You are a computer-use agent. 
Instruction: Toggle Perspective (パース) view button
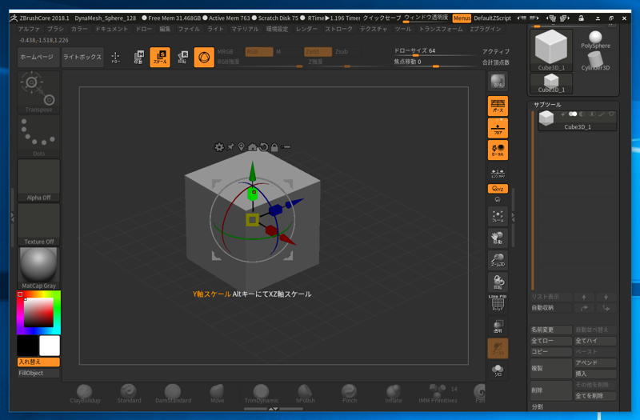498,106
